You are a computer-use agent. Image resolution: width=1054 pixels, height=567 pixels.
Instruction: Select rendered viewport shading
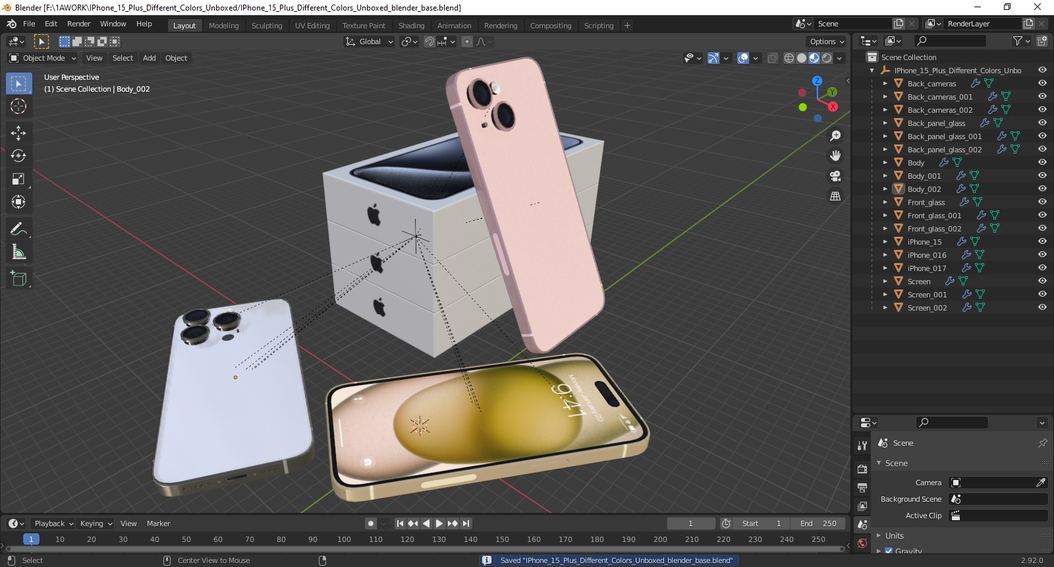tap(827, 58)
